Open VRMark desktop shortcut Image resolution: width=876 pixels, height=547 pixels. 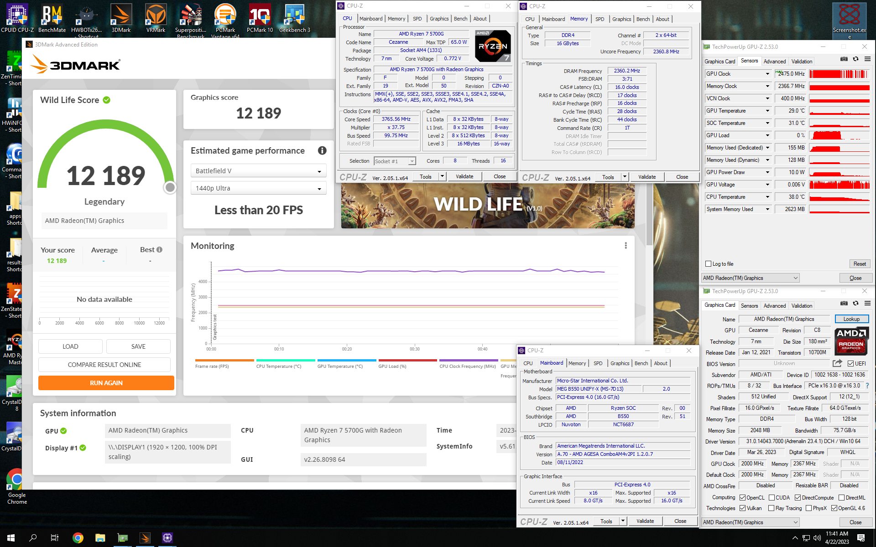156,19
